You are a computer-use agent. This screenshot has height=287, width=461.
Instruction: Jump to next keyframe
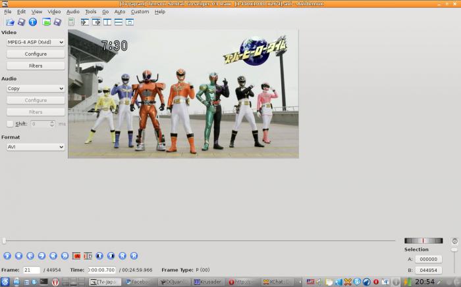(65, 256)
